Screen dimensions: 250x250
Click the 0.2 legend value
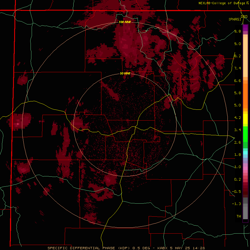237,179
